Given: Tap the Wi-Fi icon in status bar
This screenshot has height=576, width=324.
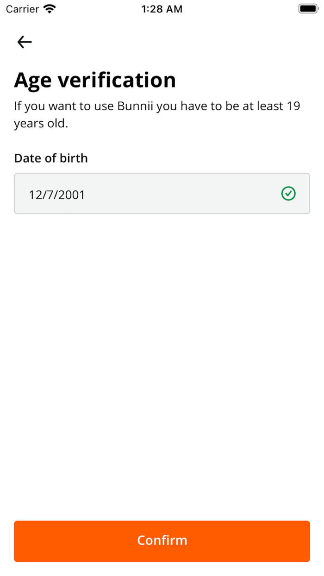Looking at the screenshot, I should (x=49, y=9).
